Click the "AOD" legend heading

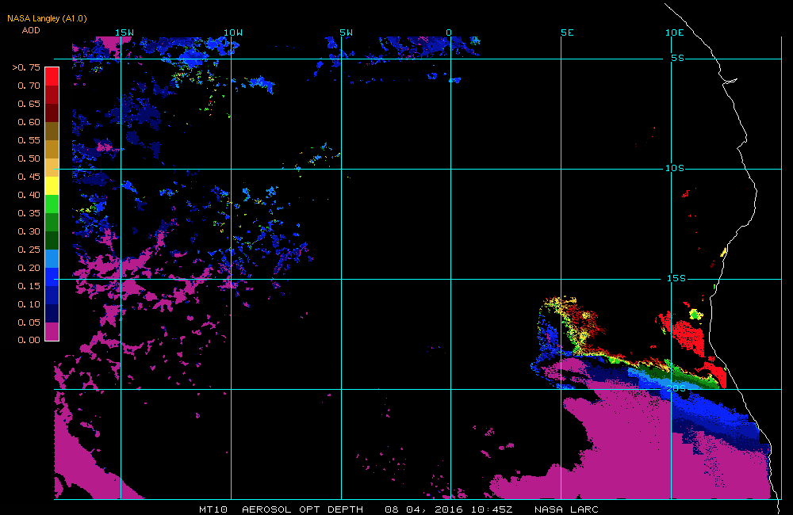coord(31,30)
